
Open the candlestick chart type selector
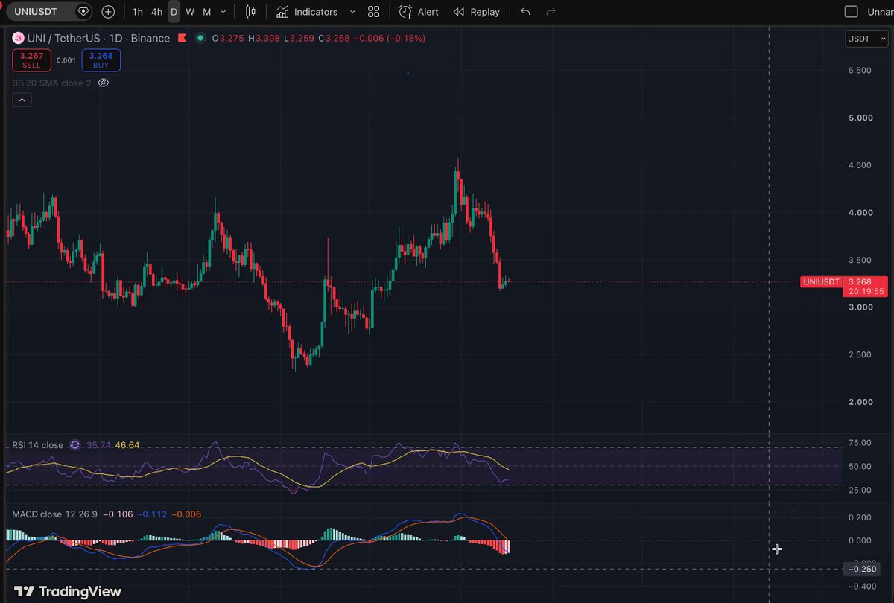250,12
